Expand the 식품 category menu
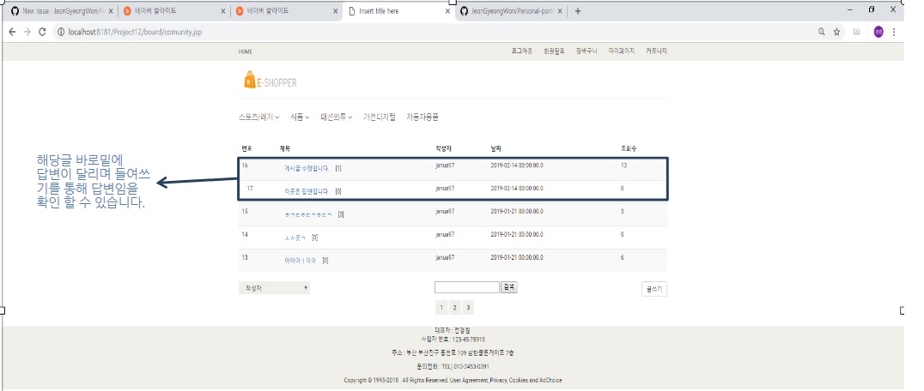Screen dimensions: 924x391 pos(300,117)
